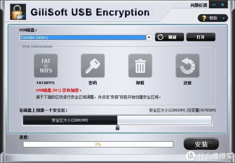The width and height of the screenshot is (235, 163).
Task: Click the 0% progress bar
Action: 98,145
